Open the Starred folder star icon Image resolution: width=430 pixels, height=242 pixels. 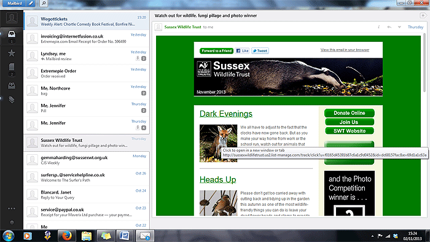coord(12,53)
